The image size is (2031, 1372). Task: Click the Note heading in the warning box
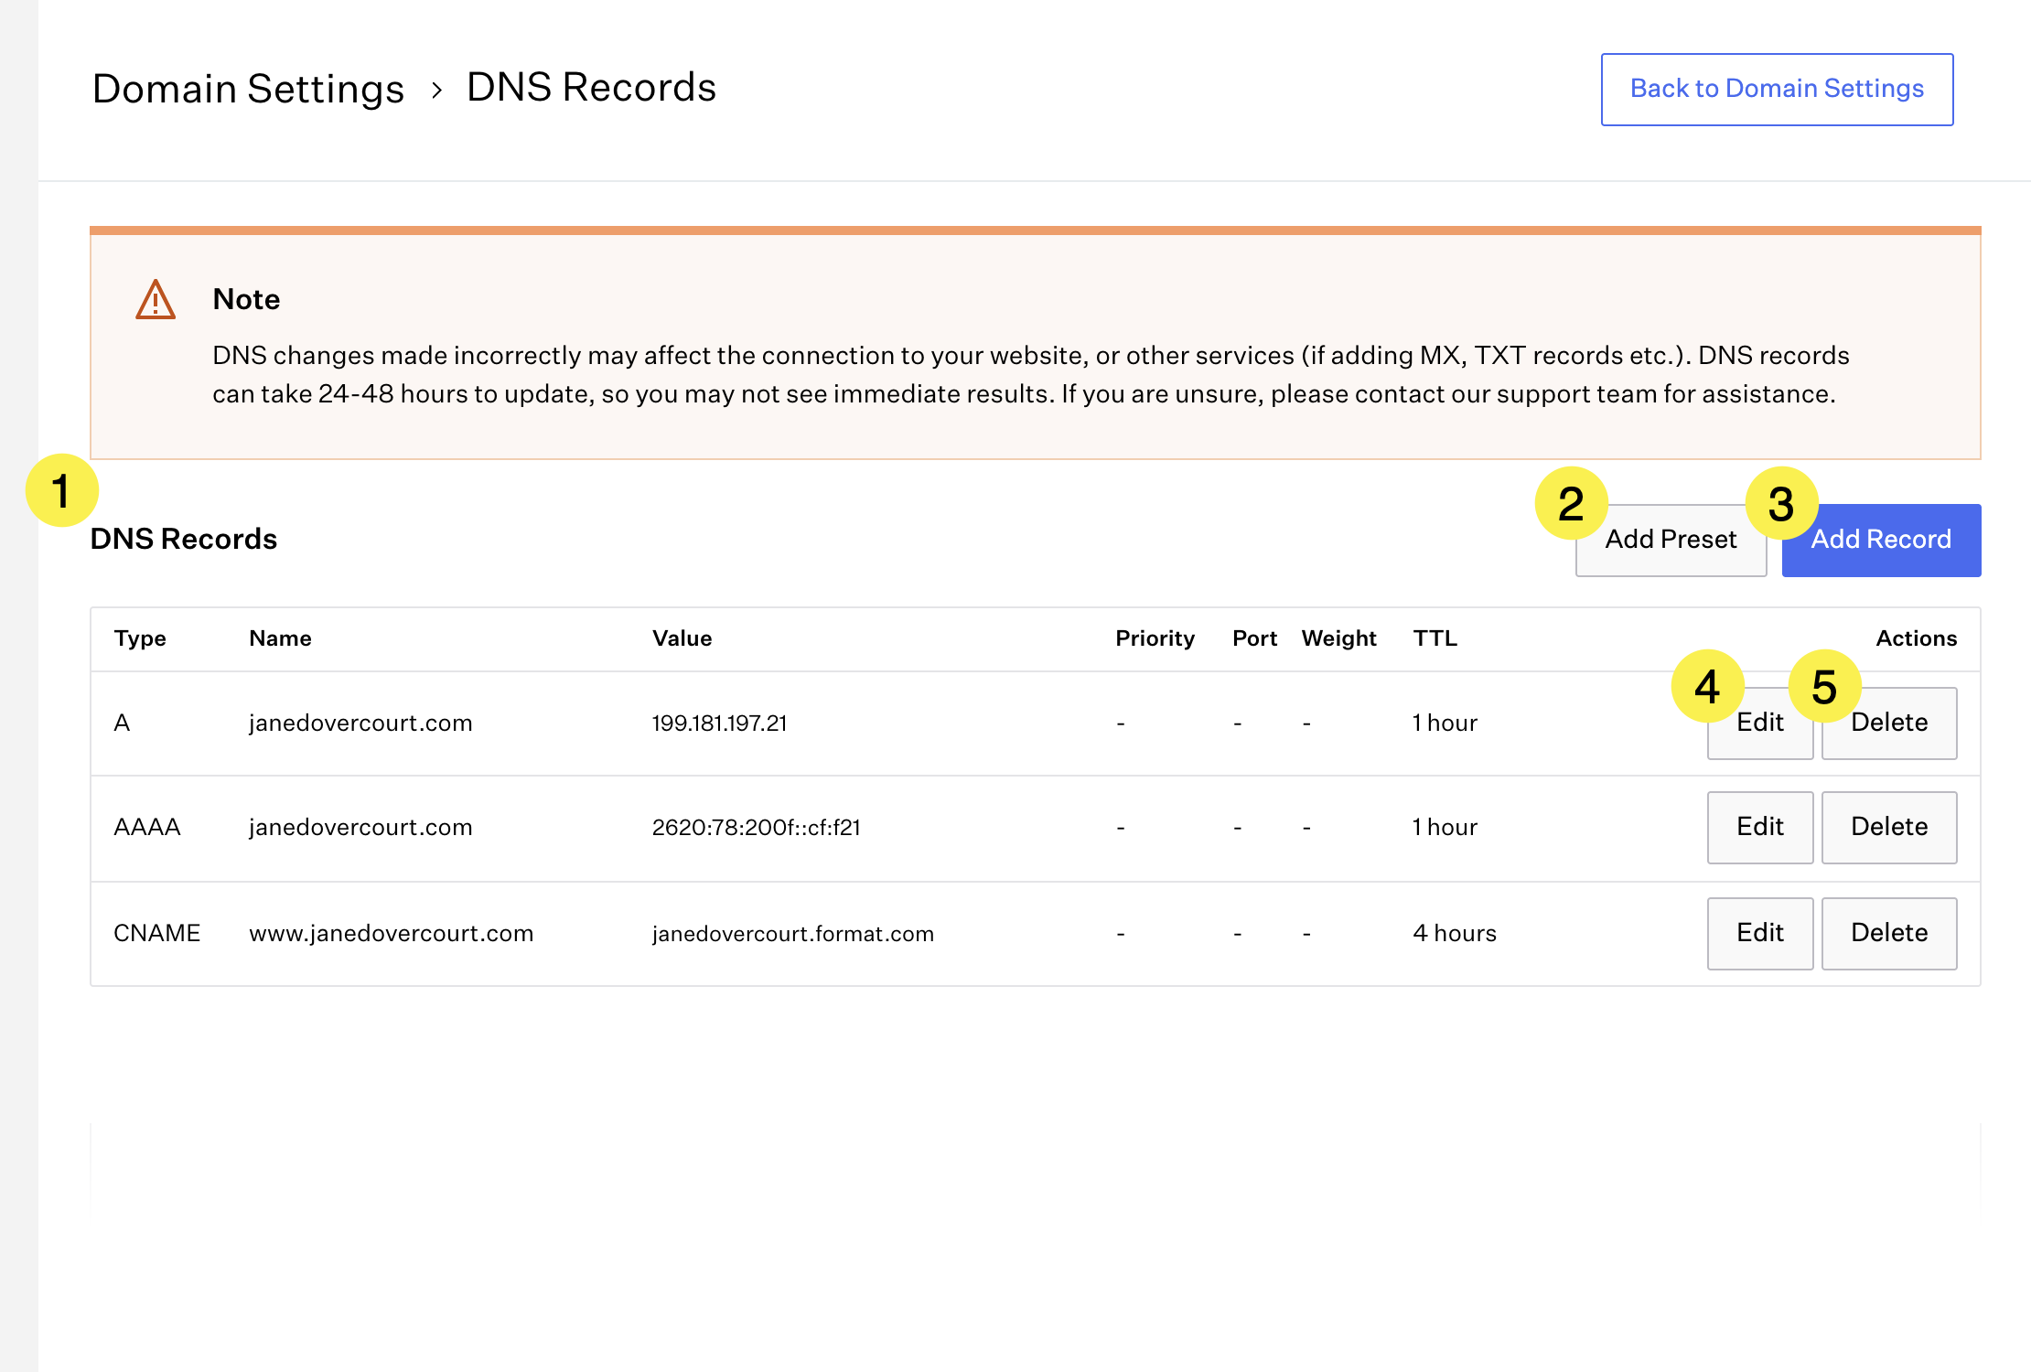(x=246, y=299)
